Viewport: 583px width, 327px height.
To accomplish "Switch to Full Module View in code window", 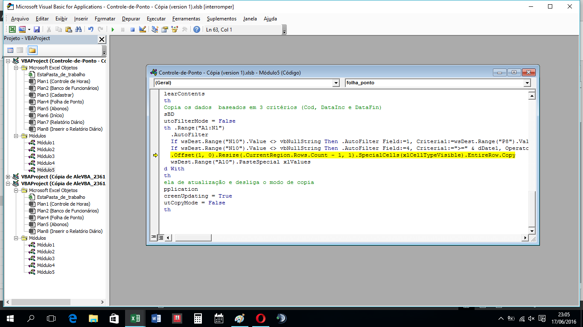I will (x=161, y=238).
